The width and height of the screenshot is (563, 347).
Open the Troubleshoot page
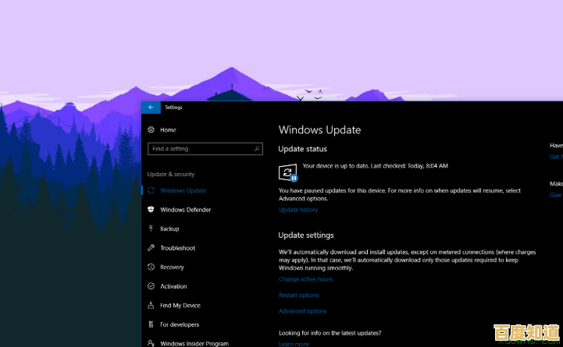tap(178, 248)
